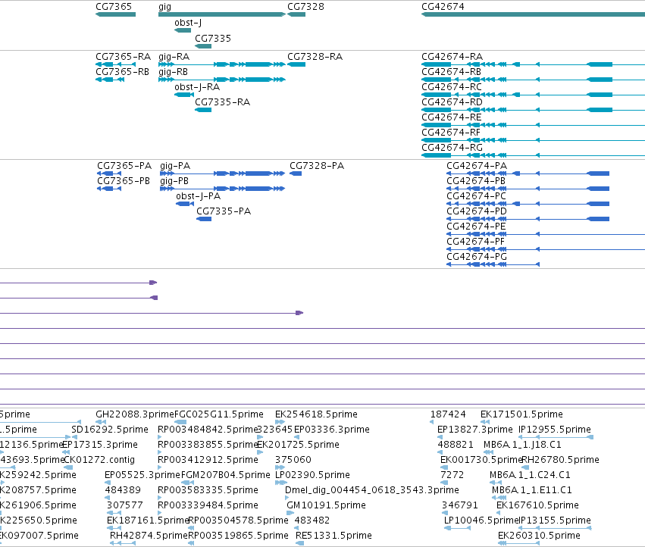Click the gig-RB transcript label

coord(173,72)
